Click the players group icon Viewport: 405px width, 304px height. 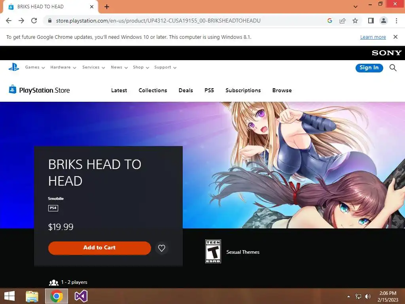pos(54,283)
